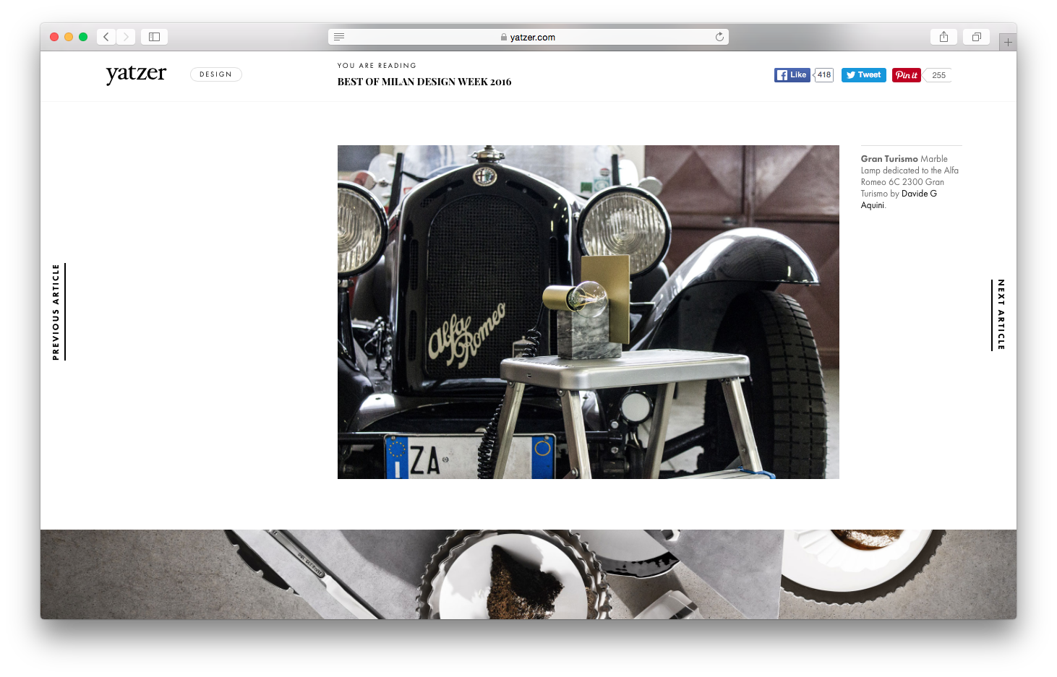
Task: Click the YOU ARE READING label
Action: pos(377,66)
